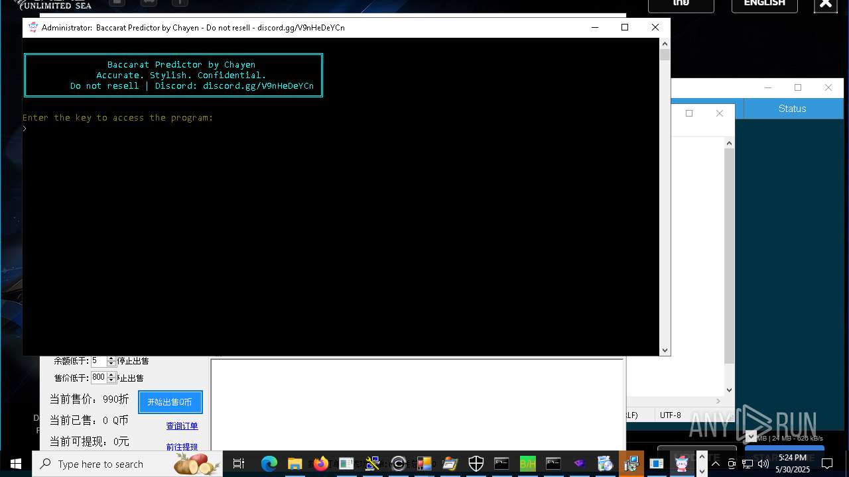Click the console scrollbar down arrow
This screenshot has height=477, width=849.
tap(665, 350)
